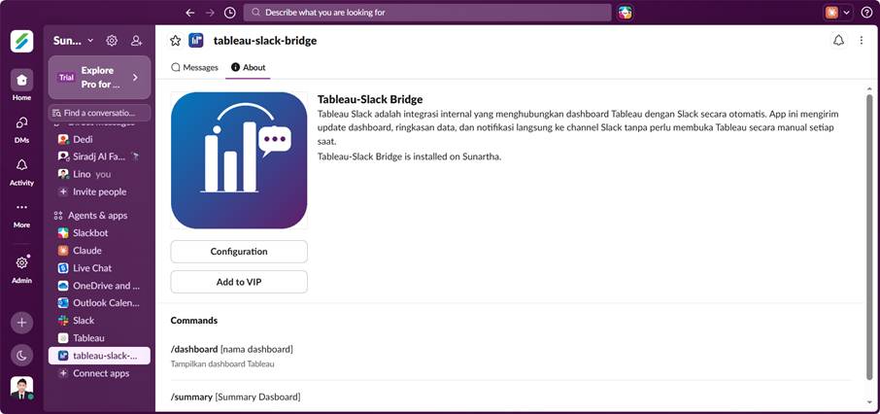Open the Lino (you) direct message
Viewport: 880px width, 414px height.
click(x=99, y=174)
